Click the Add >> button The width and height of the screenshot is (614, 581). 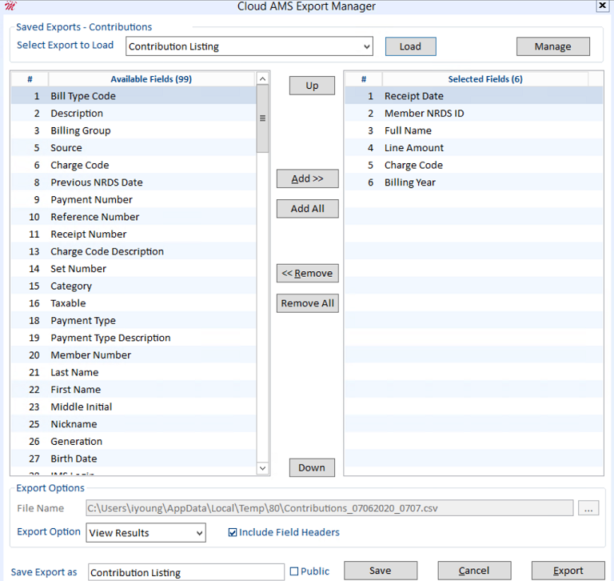307,178
